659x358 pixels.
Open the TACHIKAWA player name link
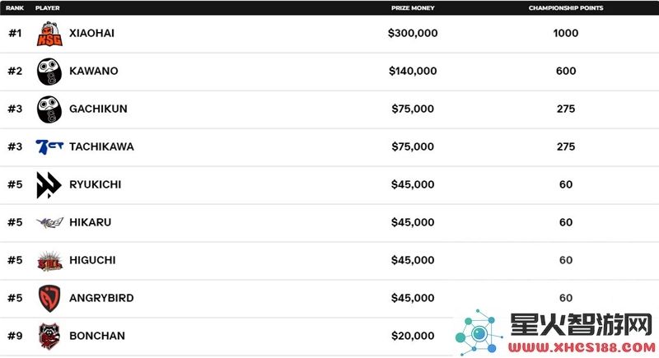tap(101, 146)
